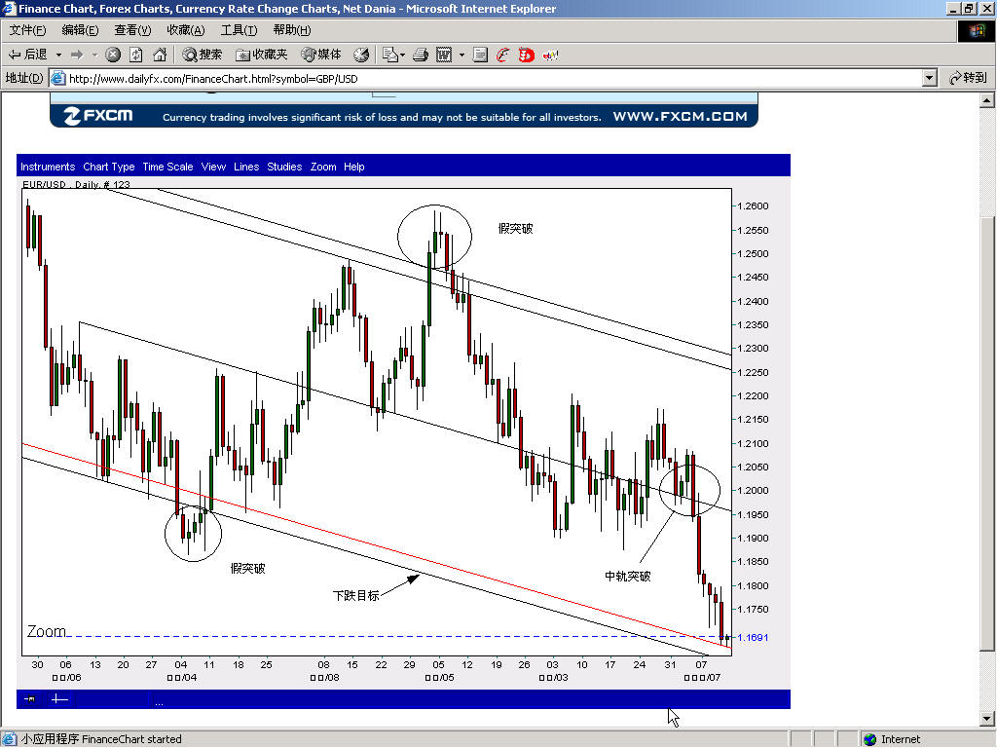Open the 收藏夹 favorites panel
Viewport: 997px width, 748px height.
[261, 55]
